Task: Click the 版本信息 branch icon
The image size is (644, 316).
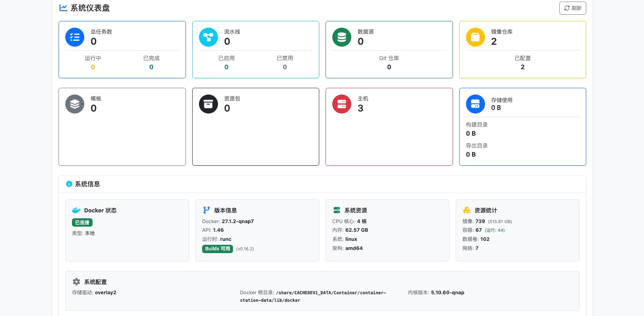Action: 206,210
